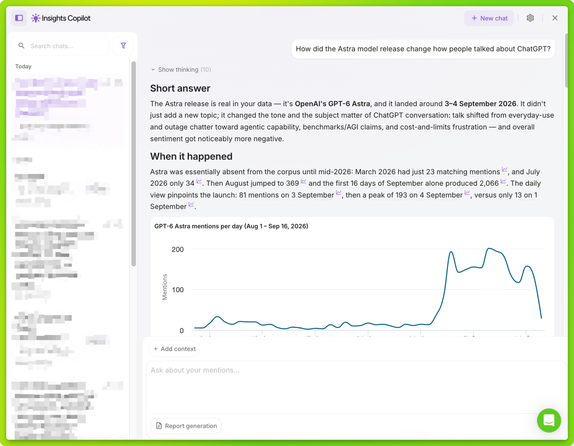Open chart citation after '13 on 1 September'
This screenshot has width=574, height=446.
click(191, 205)
